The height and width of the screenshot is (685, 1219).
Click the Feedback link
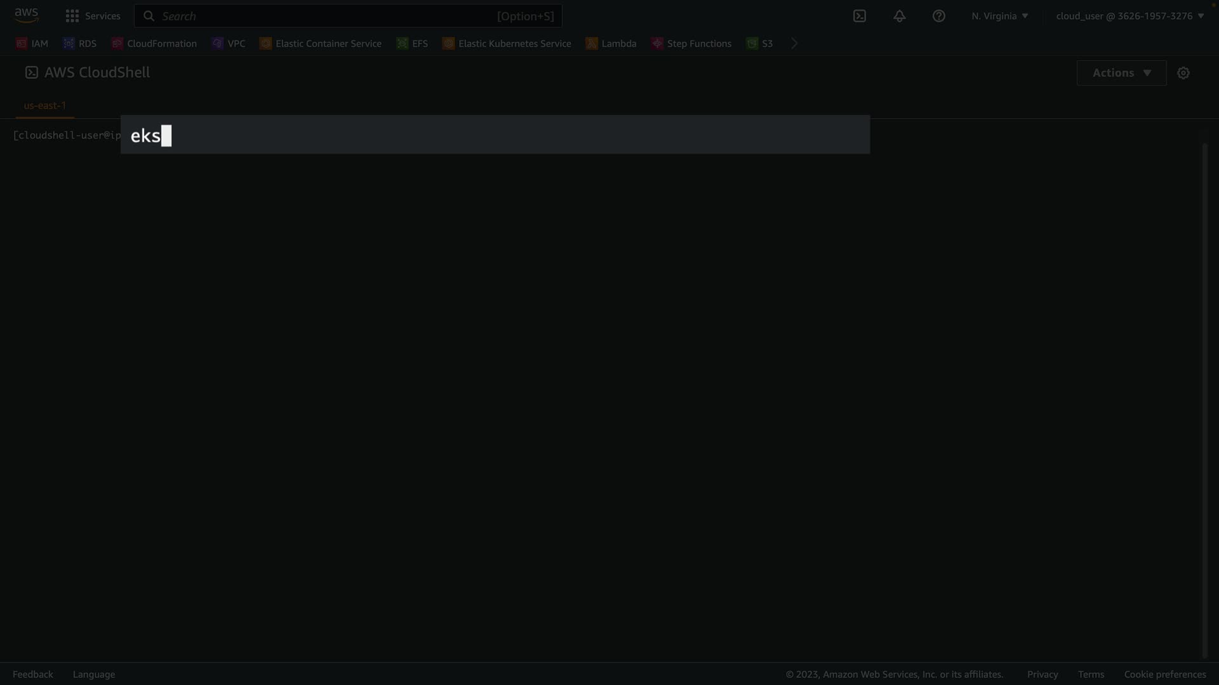coord(33,674)
